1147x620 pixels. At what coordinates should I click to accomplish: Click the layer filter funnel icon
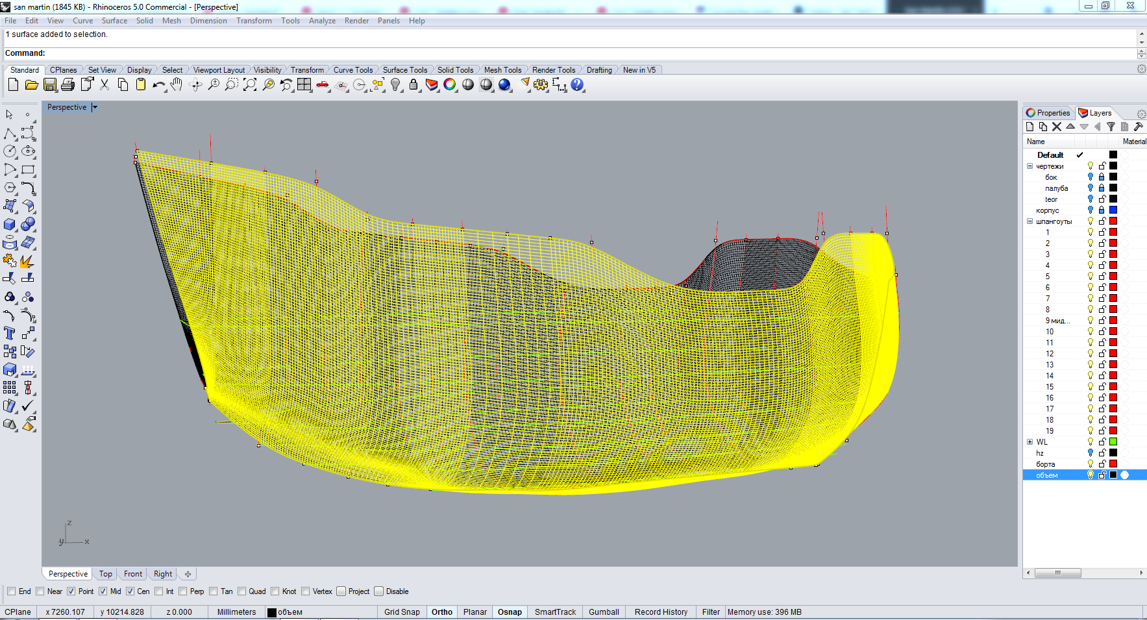coord(1111,127)
